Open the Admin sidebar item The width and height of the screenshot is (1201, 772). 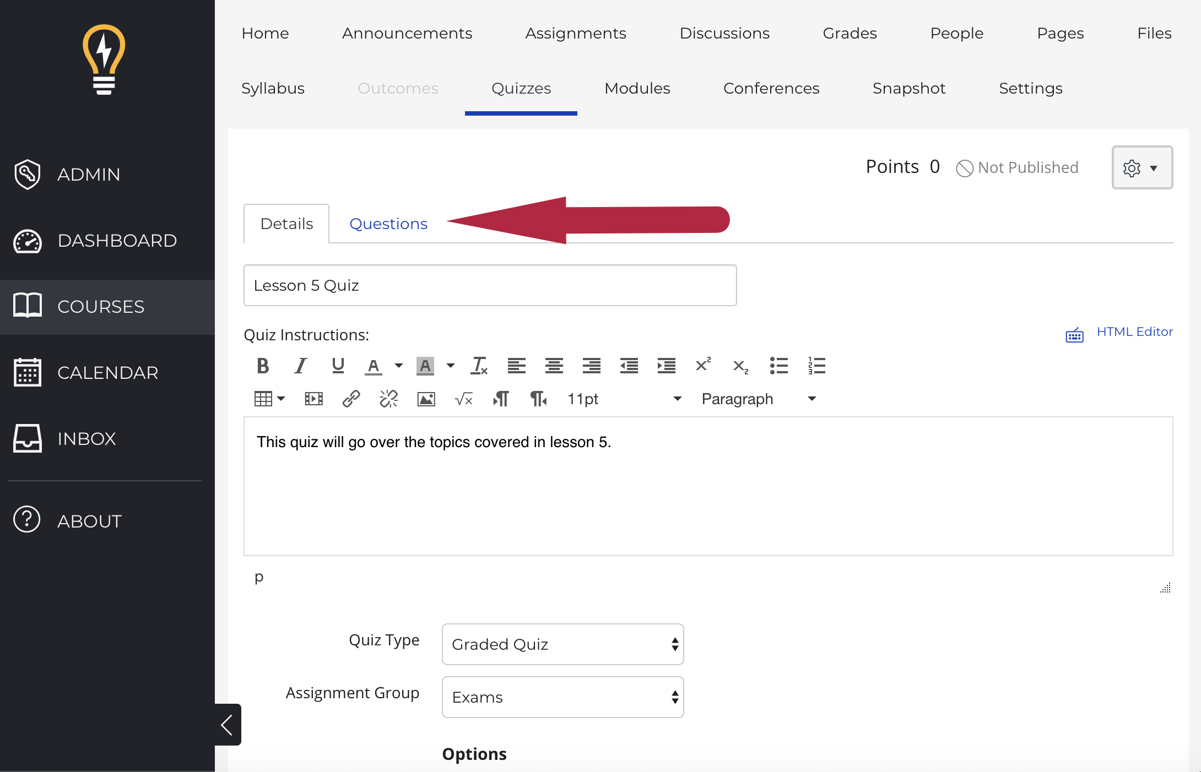click(107, 175)
